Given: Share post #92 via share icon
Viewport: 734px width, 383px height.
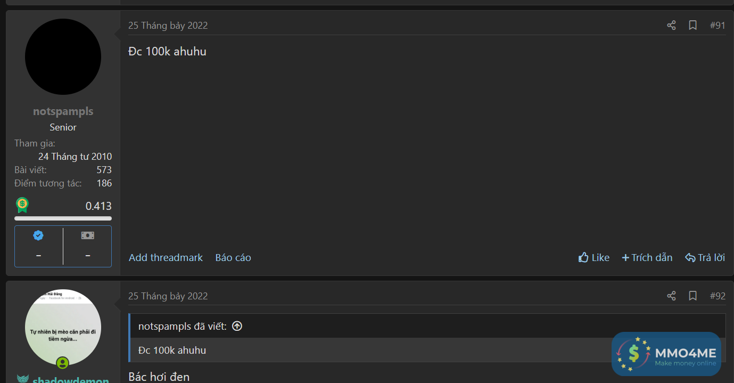Looking at the screenshot, I should pos(671,296).
